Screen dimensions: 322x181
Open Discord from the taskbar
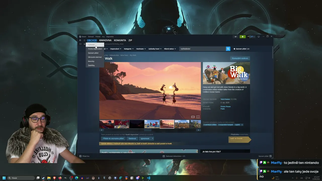137,178
